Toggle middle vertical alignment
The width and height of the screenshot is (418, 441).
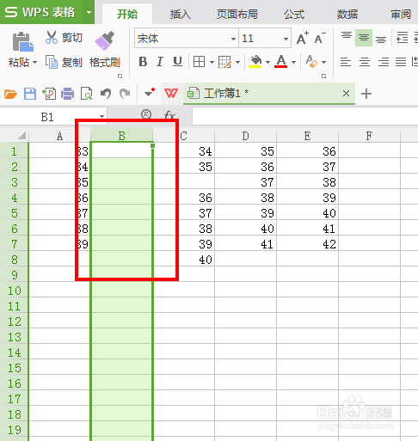tap(364, 38)
